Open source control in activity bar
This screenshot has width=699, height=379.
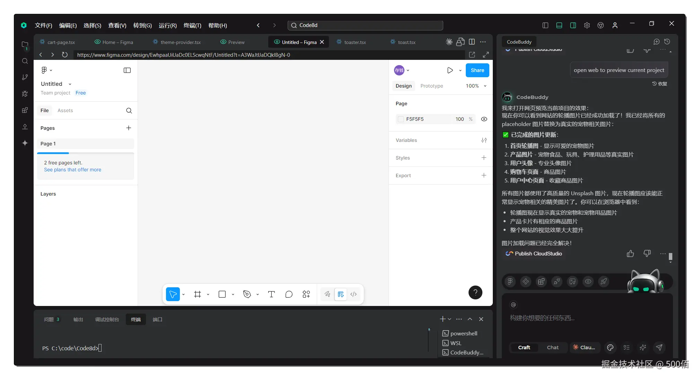tap(25, 77)
